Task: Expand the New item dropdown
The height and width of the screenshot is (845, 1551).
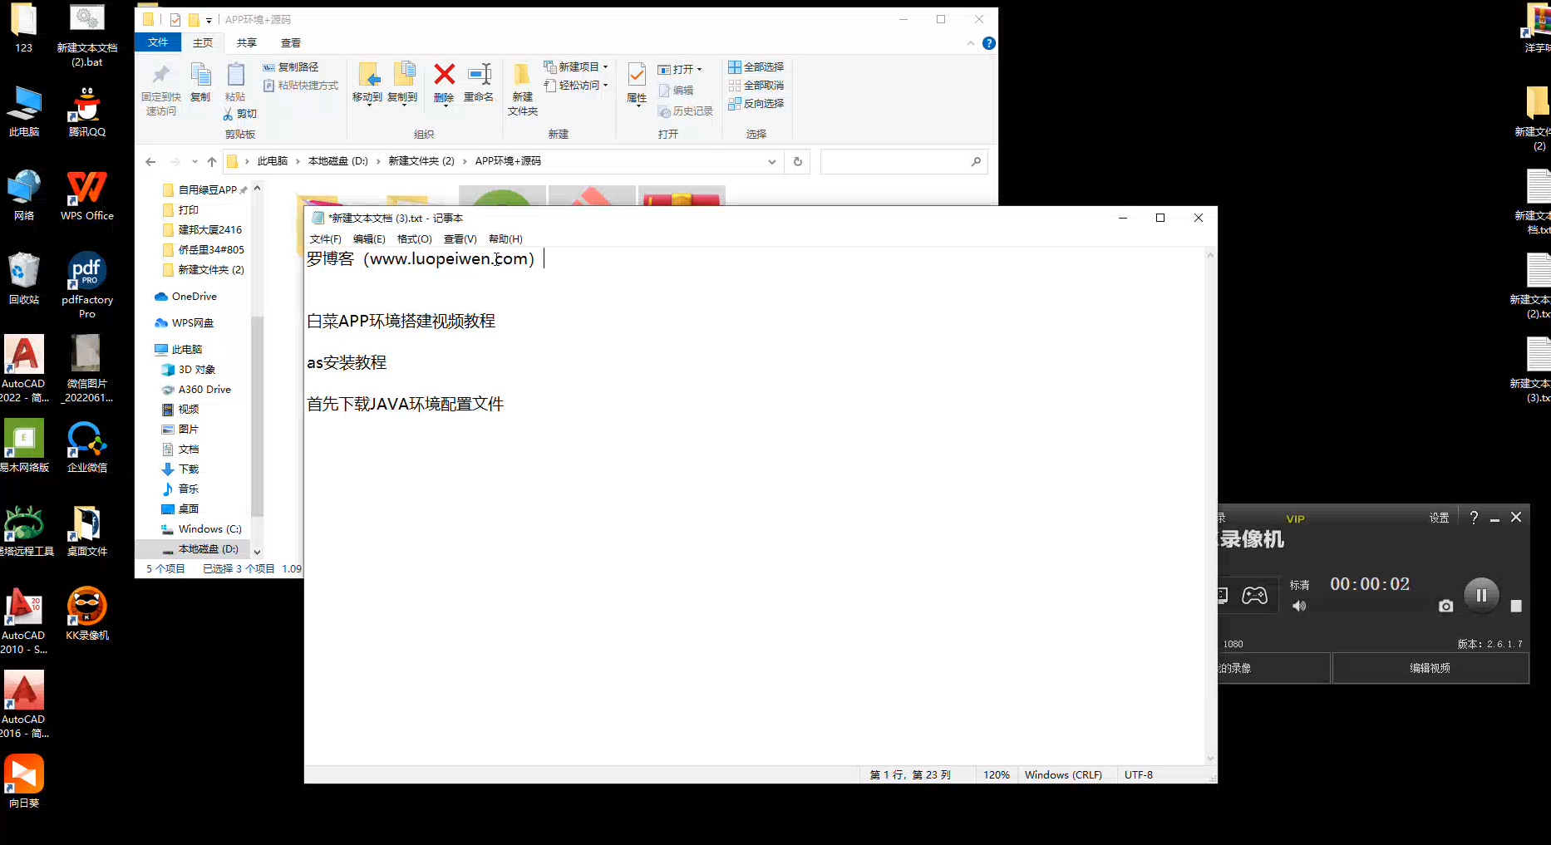Action: (x=606, y=66)
